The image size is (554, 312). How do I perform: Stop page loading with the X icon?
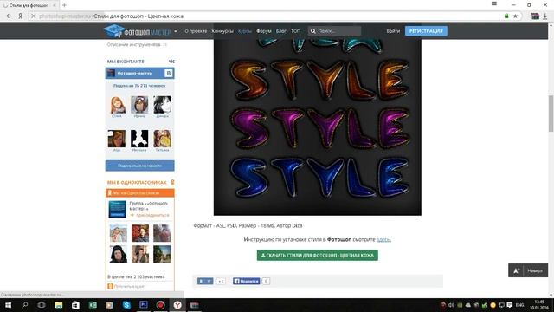click(x=33, y=16)
